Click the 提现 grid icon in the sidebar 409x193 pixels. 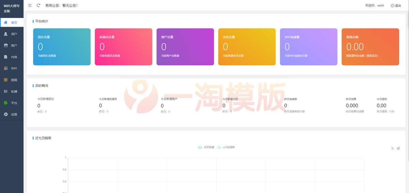click(5, 80)
